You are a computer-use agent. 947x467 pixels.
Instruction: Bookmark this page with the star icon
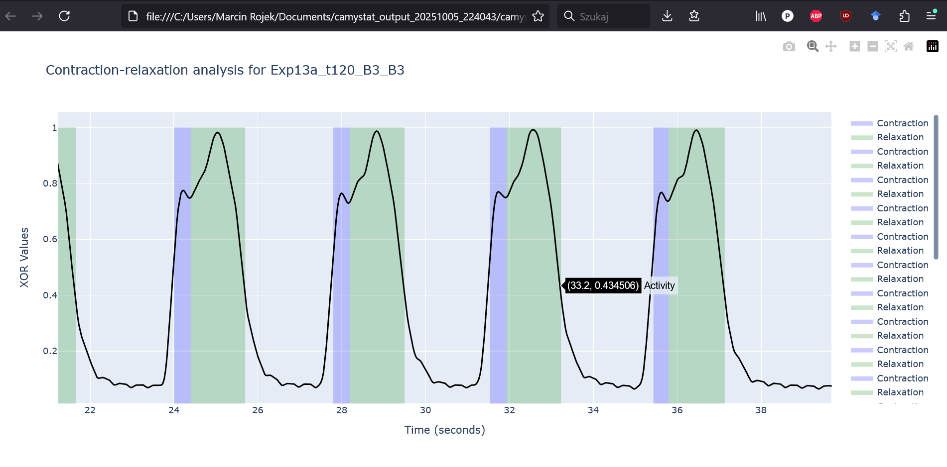click(538, 16)
